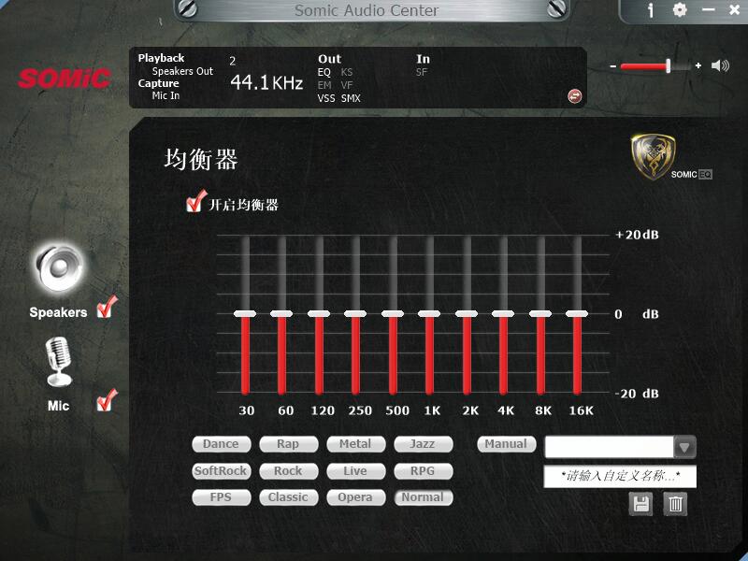Open the custom preset dropdown arrow
This screenshot has width=748, height=561.
coord(684,448)
